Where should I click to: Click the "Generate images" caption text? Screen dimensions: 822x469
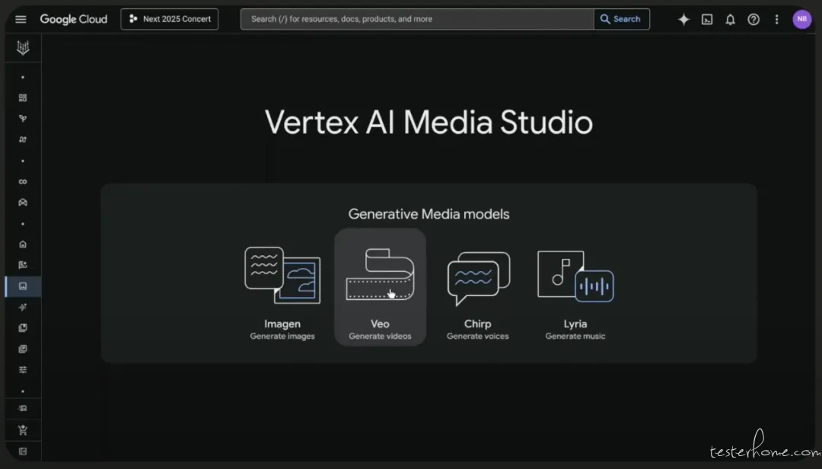point(282,337)
